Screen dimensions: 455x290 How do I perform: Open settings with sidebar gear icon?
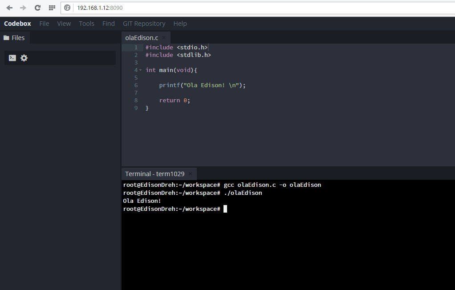point(24,58)
